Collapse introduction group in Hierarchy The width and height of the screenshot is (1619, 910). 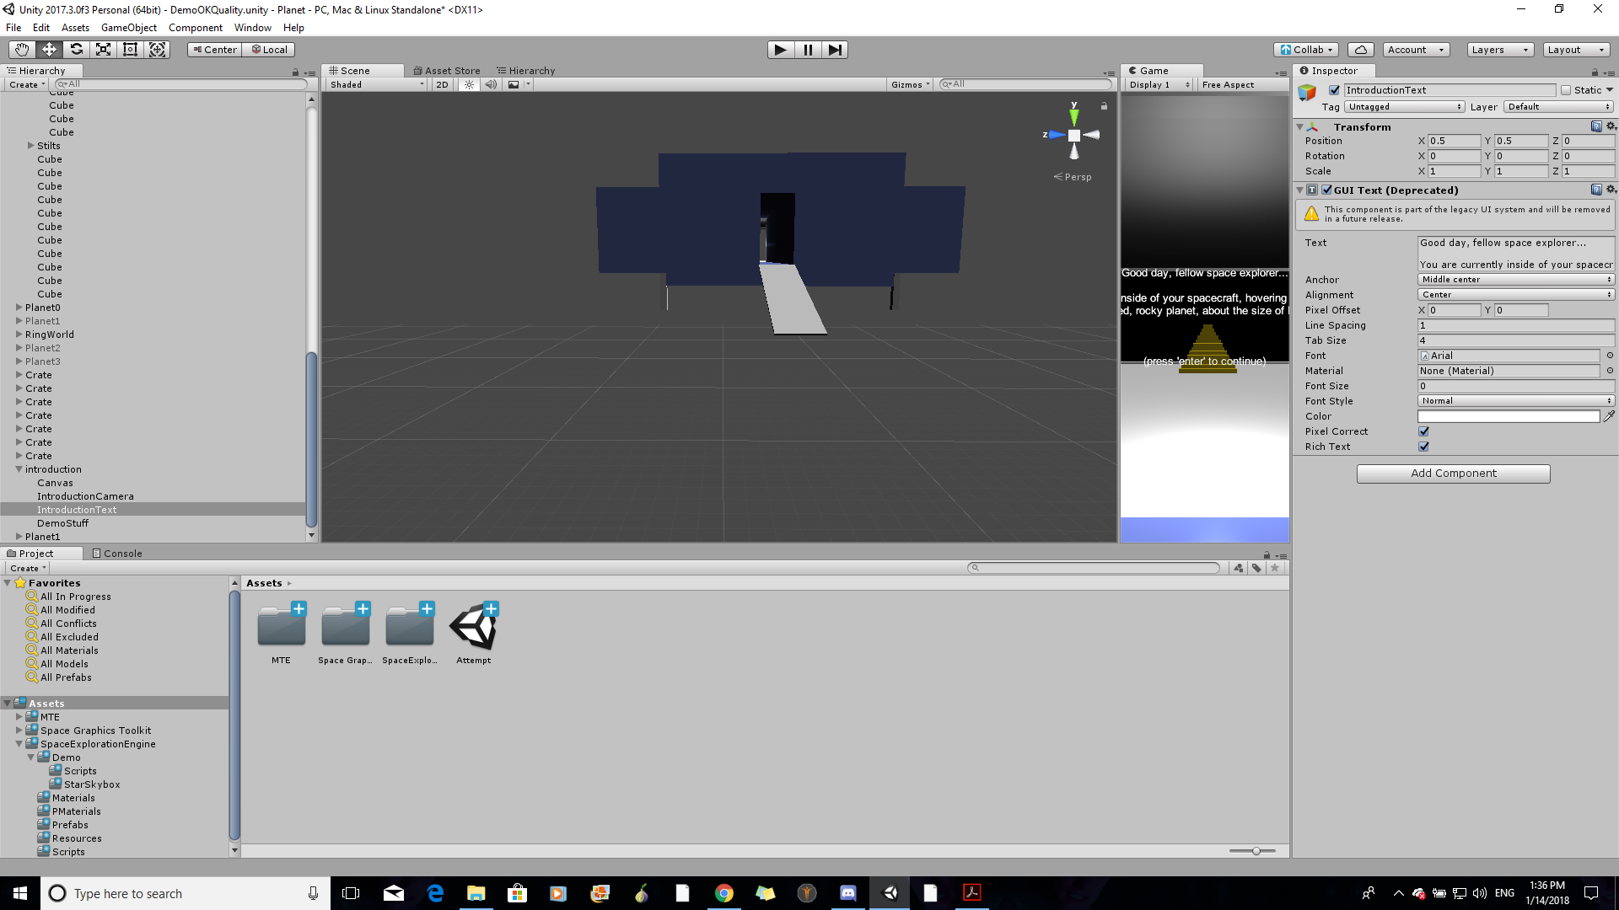19,469
